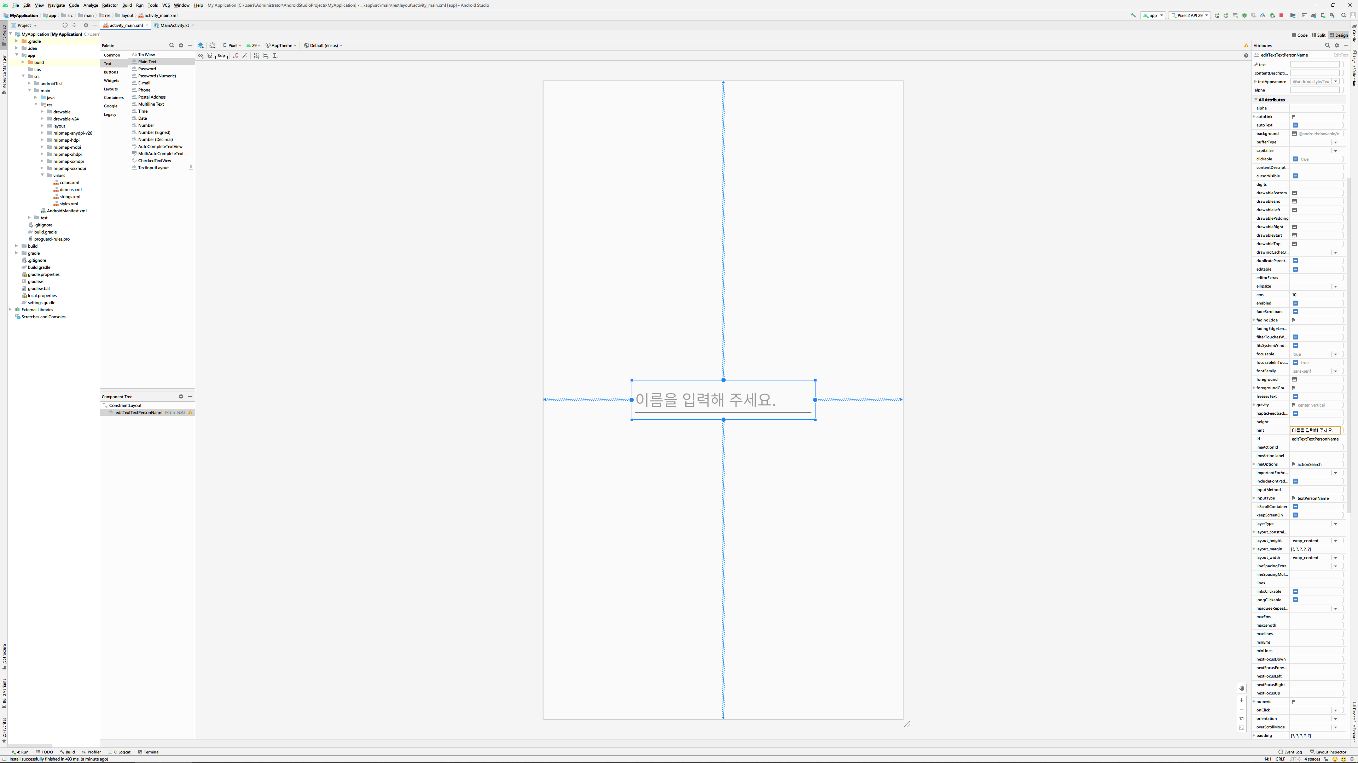Open the Profiler gauge icon in toolbar
The image size is (1358, 763).
(x=1263, y=15)
